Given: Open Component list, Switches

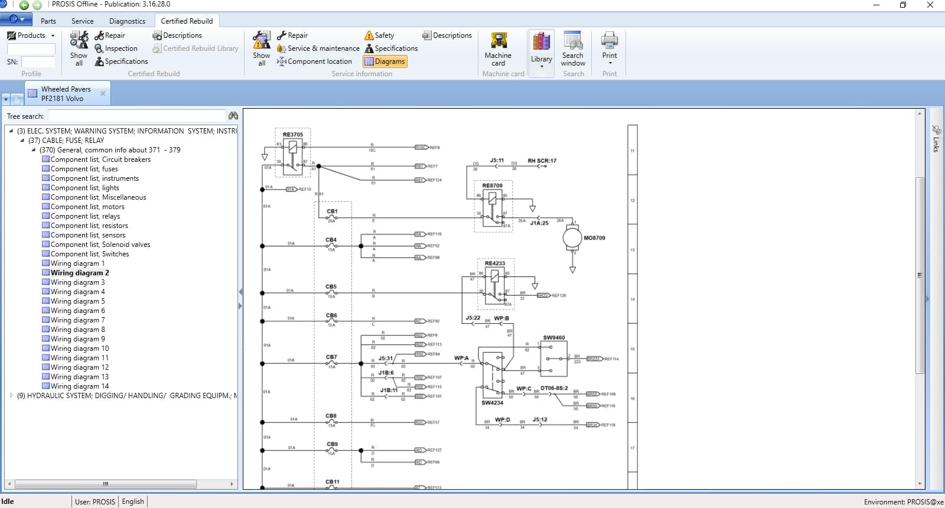Looking at the screenshot, I should tap(90, 254).
